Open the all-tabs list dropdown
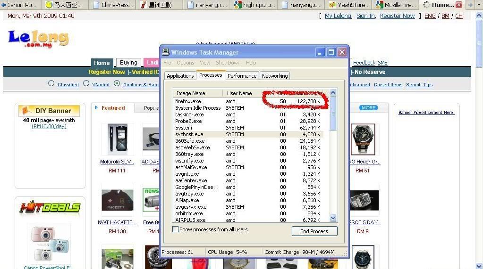The image size is (483, 269). click(479, 5)
